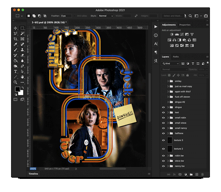Open the Style dropdown set to Normal
The width and height of the screenshot is (221, 192).
(x=106, y=16)
